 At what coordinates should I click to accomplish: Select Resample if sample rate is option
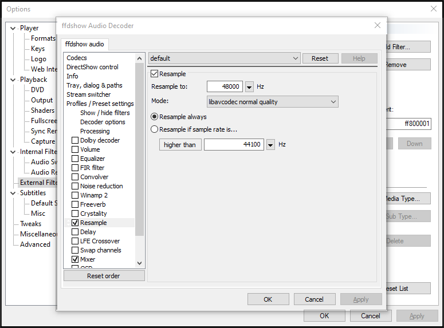154,129
